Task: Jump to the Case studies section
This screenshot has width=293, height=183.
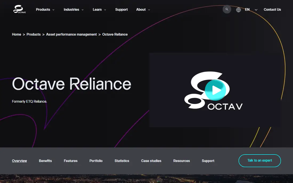Action: tap(151, 161)
